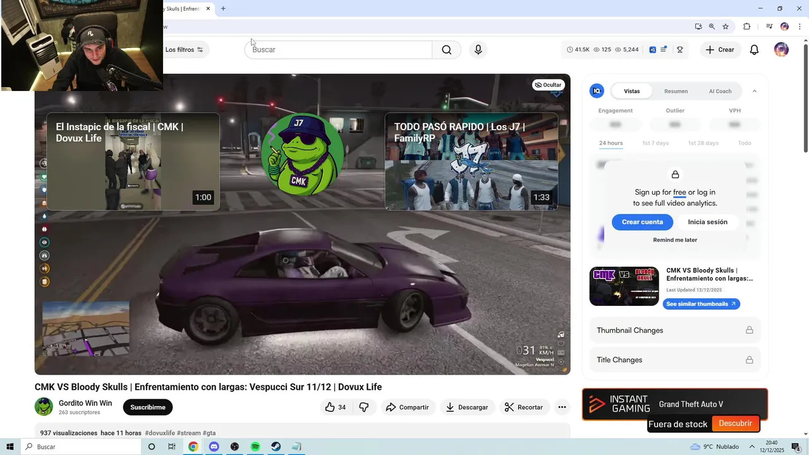Click CMK VS Bloody Skulls thumbnail in sidebar
Viewport: 809px width, 455px height.
[x=624, y=286]
